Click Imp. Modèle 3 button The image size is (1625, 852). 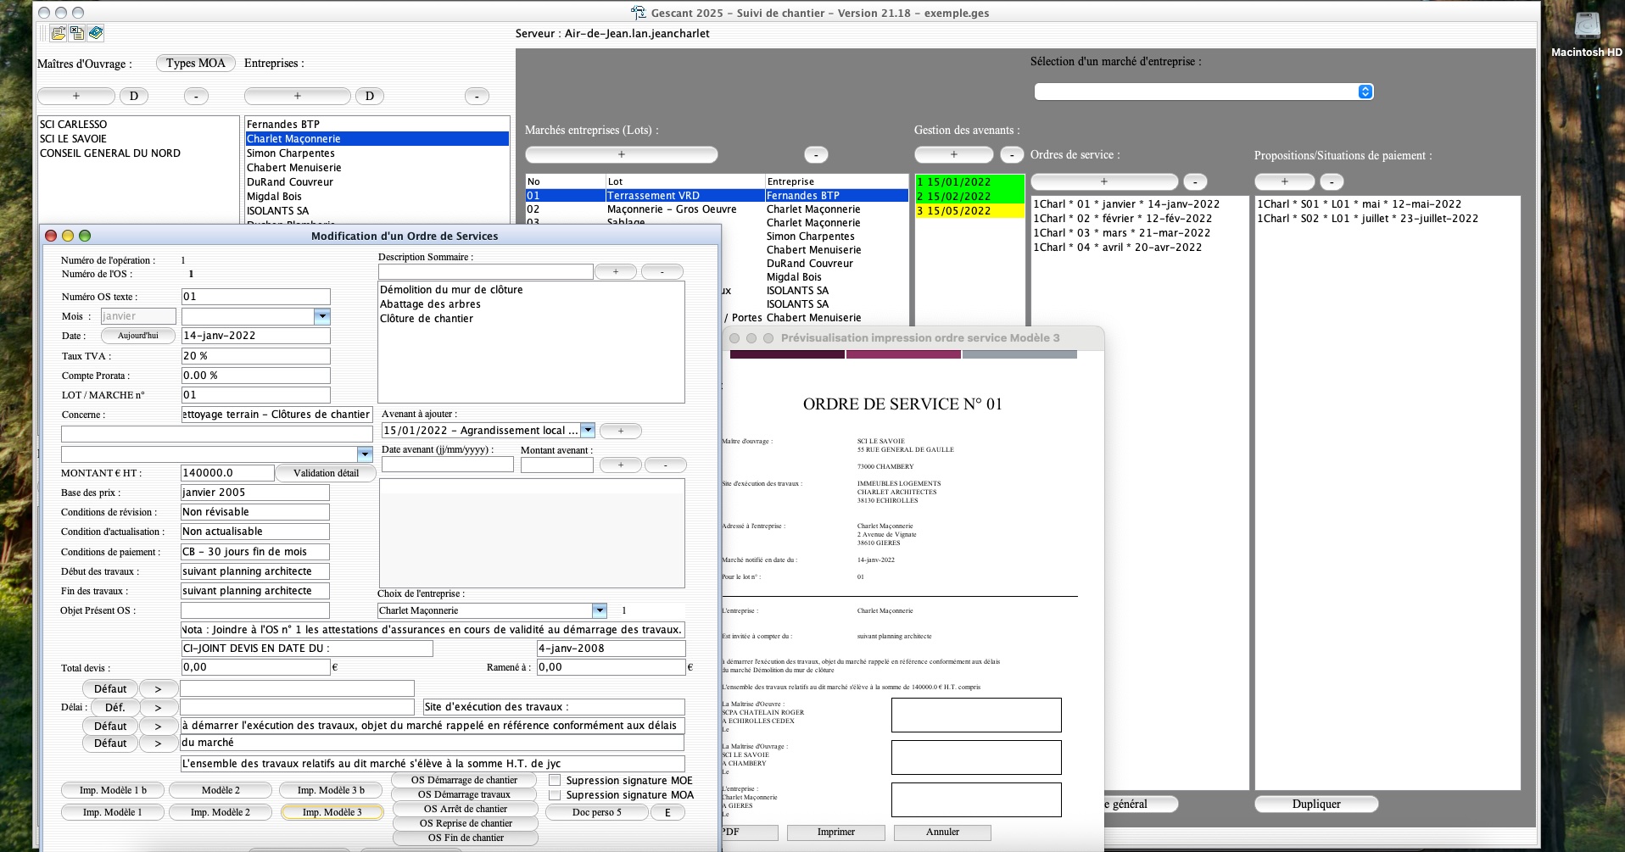click(x=332, y=812)
